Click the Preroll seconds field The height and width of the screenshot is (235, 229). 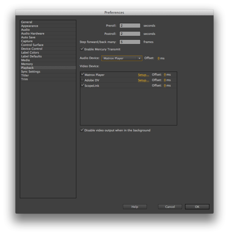(130, 26)
